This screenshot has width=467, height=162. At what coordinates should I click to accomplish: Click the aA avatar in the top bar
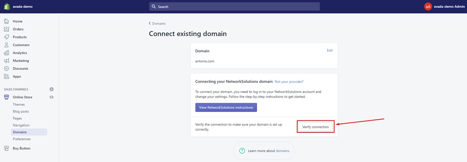tap(428, 7)
